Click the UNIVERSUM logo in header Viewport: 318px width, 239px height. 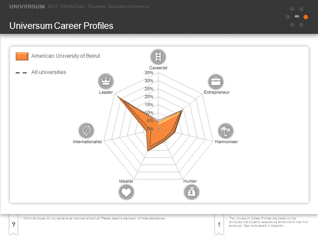click(x=27, y=7)
